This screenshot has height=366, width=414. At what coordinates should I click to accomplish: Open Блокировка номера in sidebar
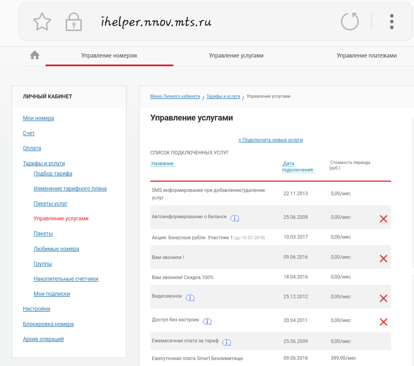pyautogui.click(x=48, y=324)
